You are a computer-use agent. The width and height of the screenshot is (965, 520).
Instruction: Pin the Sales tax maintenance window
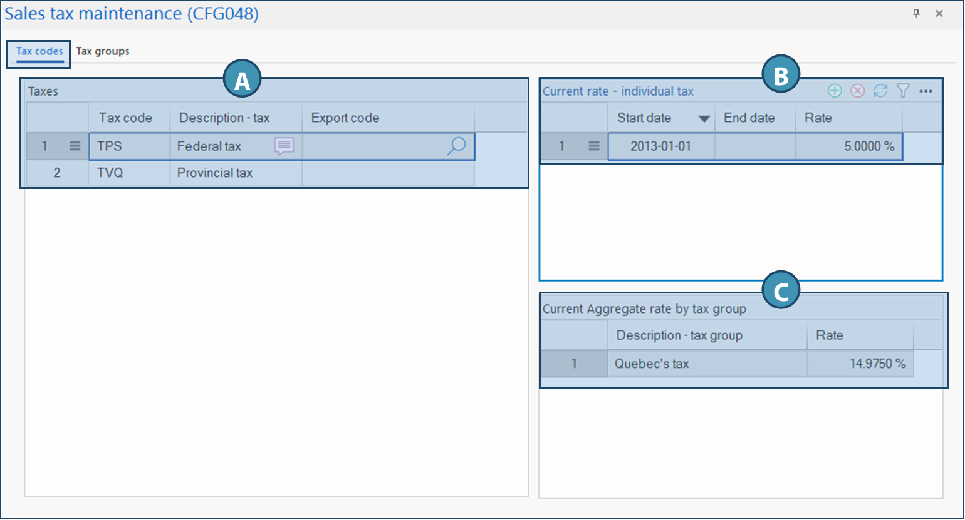[x=916, y=14]
